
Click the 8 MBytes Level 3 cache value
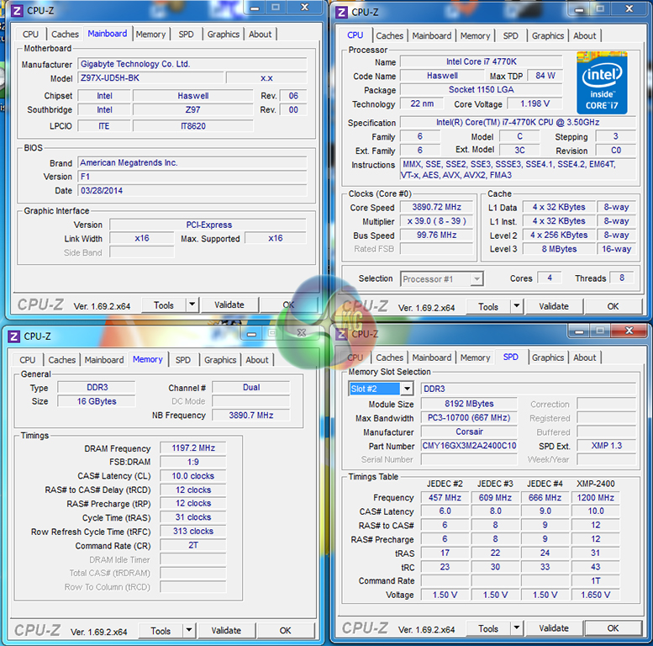tap(559, 249)
